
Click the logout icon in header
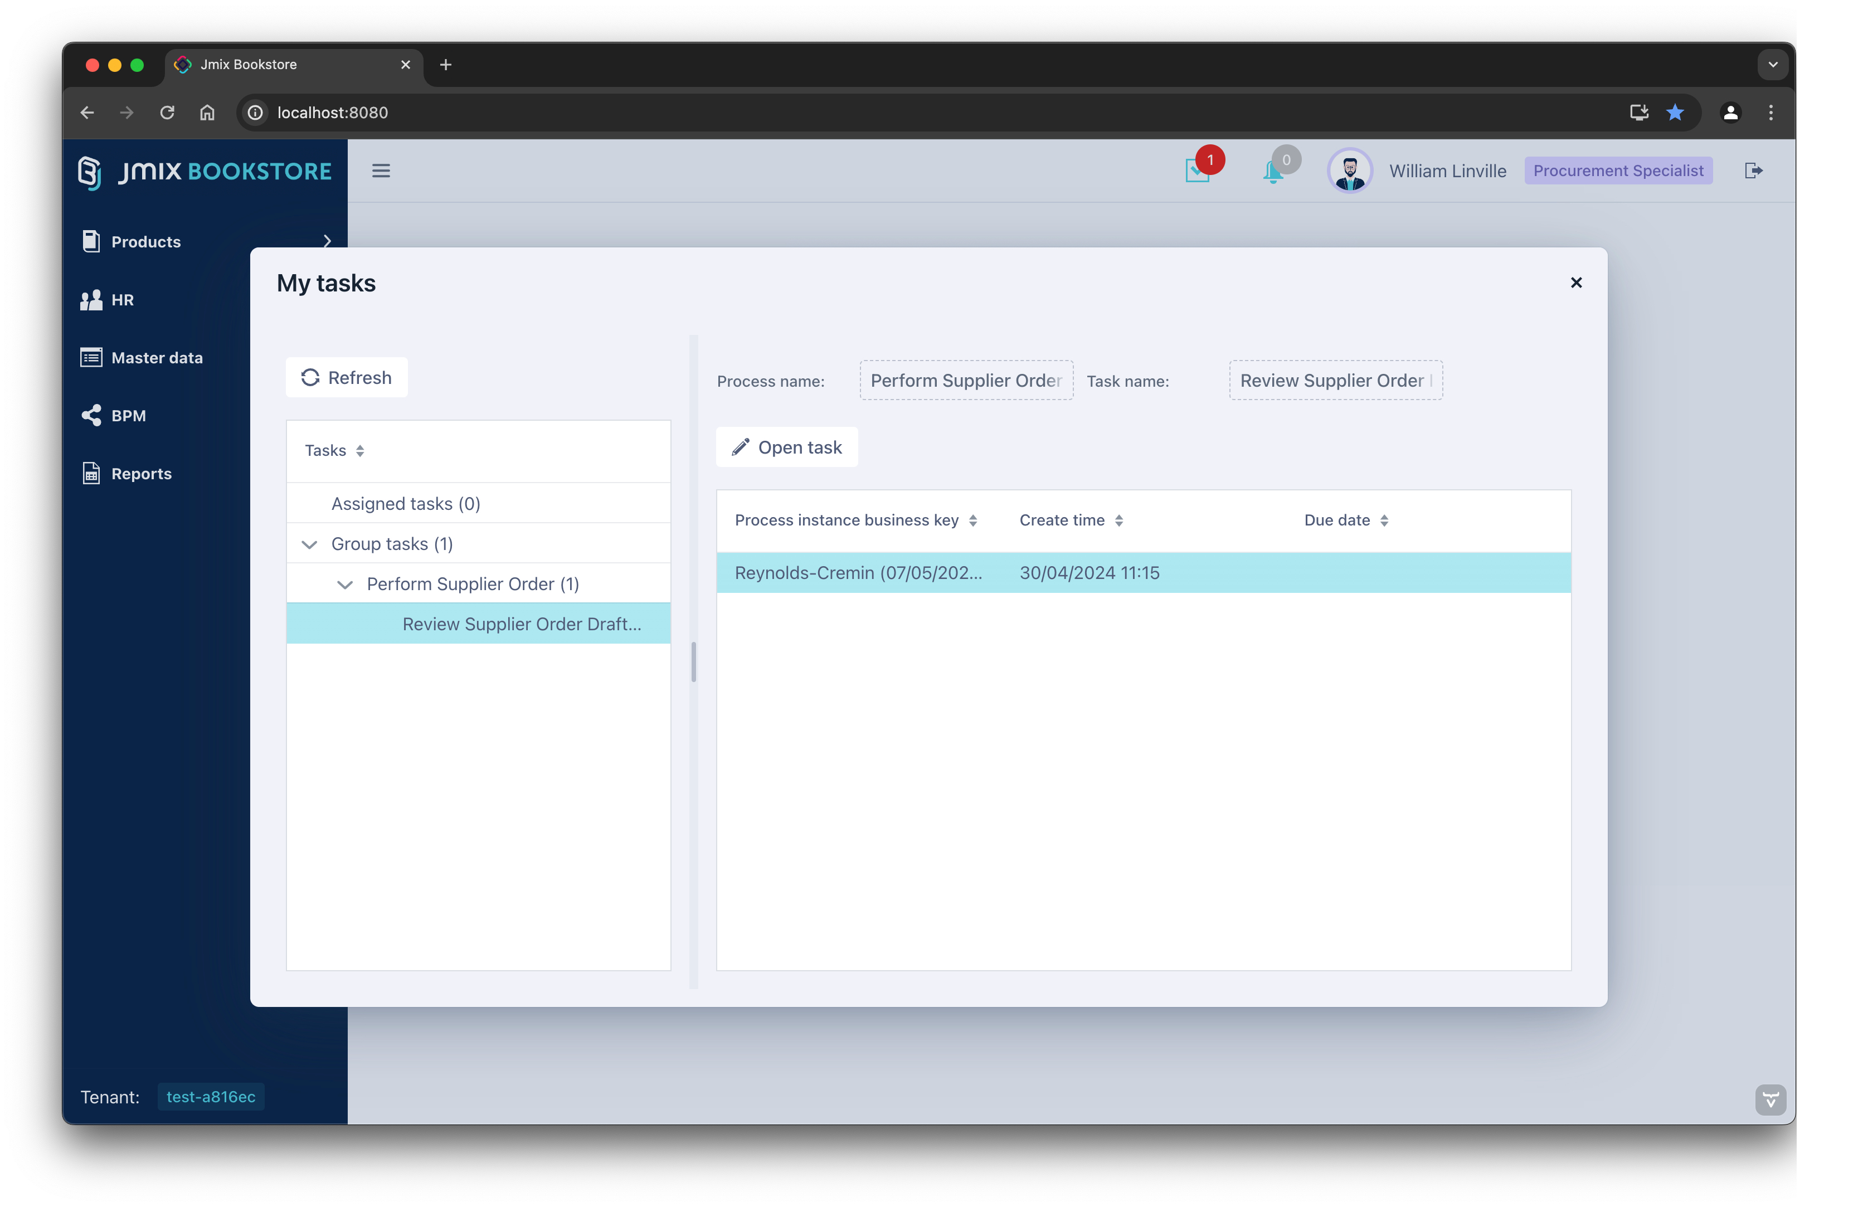click(1753, 170)
